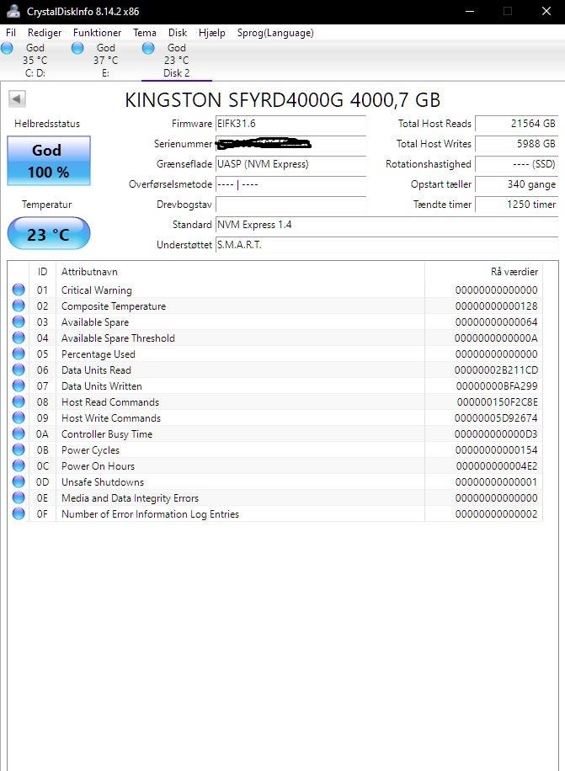565x771 pixels.
Task: Click the Opstart tæller value 340 gange
Action: tap(517, 184)
